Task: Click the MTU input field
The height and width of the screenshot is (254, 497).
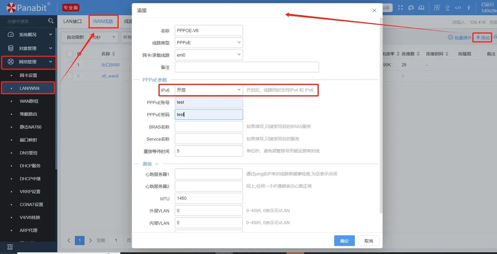Action: [209, 198]
